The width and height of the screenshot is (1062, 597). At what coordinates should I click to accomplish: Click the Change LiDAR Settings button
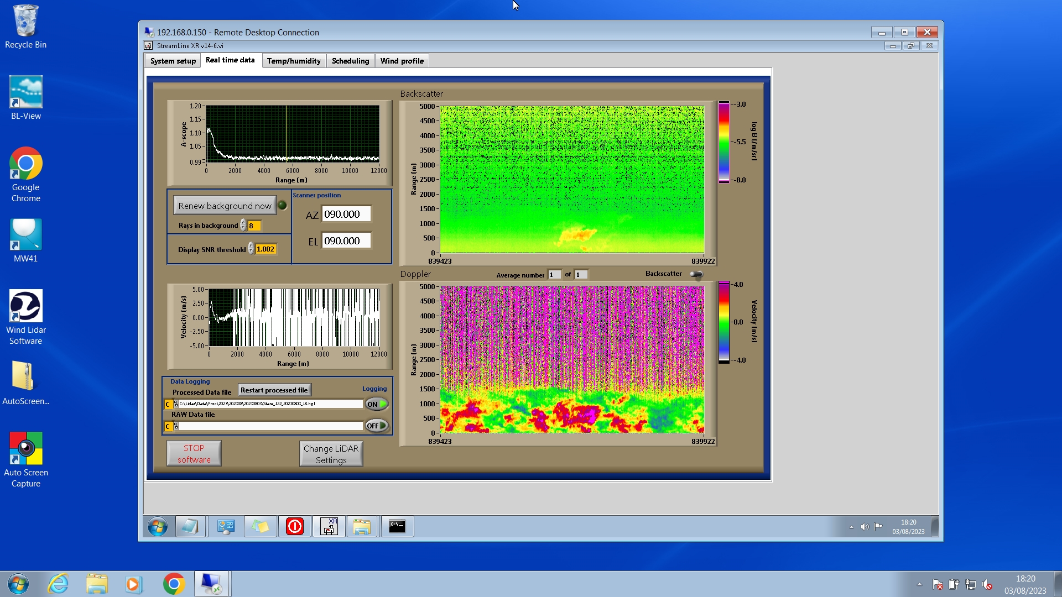[x=331, y=454]
